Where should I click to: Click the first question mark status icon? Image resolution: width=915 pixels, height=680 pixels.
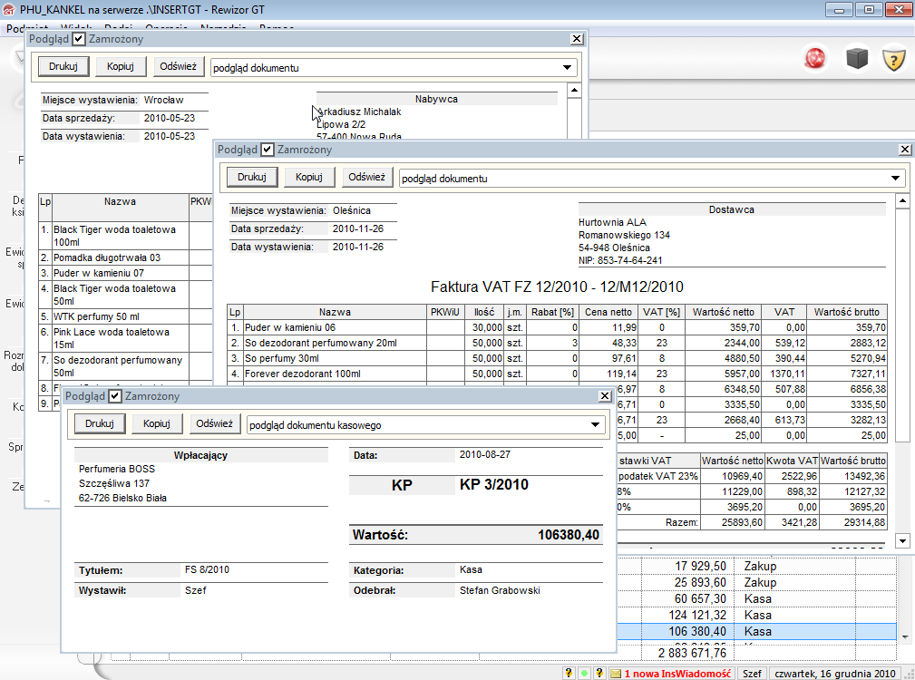click(x=569, y=674)
